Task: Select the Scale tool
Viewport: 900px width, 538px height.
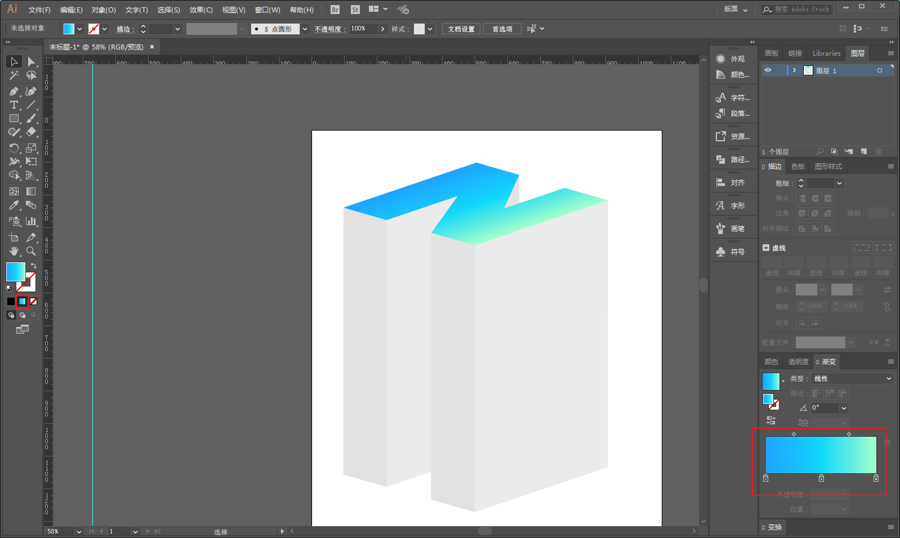Action: click(x=31, y=148)
